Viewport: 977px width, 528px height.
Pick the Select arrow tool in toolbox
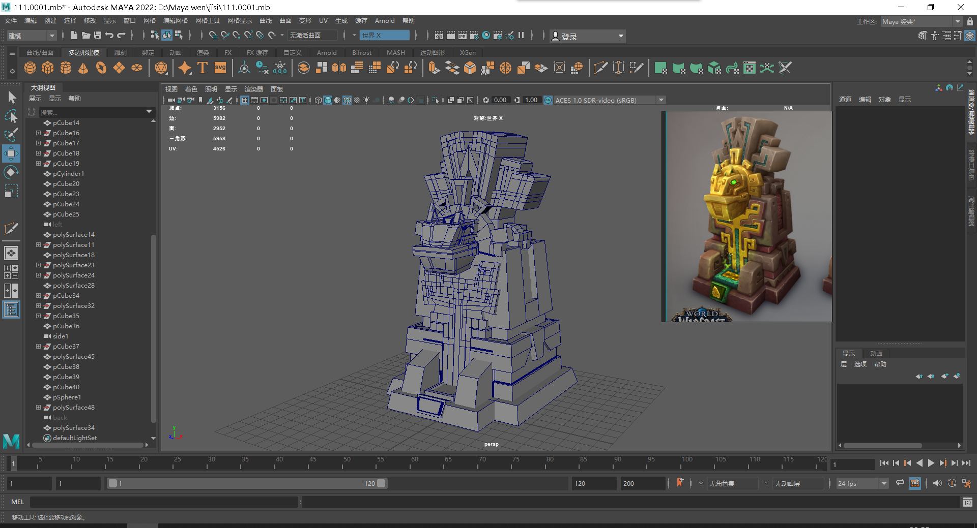11,97
